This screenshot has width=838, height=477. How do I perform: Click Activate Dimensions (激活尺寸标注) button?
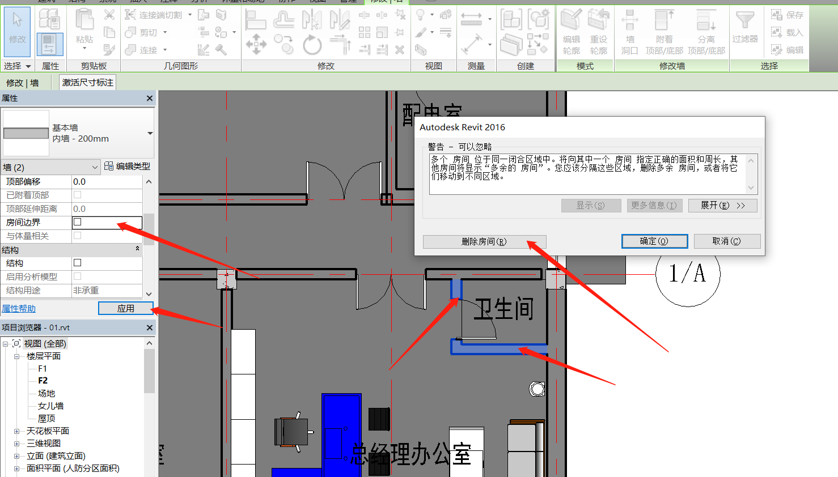tap(88, 83)
